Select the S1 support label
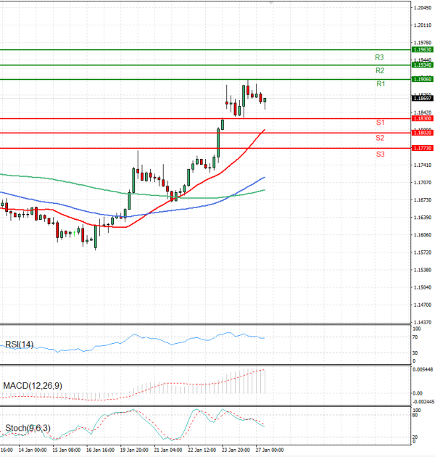This screenshot has width=435, height=457. [x=380, y=123]
